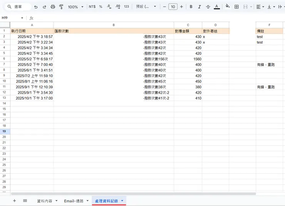Add a new sheet with plus button
The image size is (285, 206).
[15, 201]
